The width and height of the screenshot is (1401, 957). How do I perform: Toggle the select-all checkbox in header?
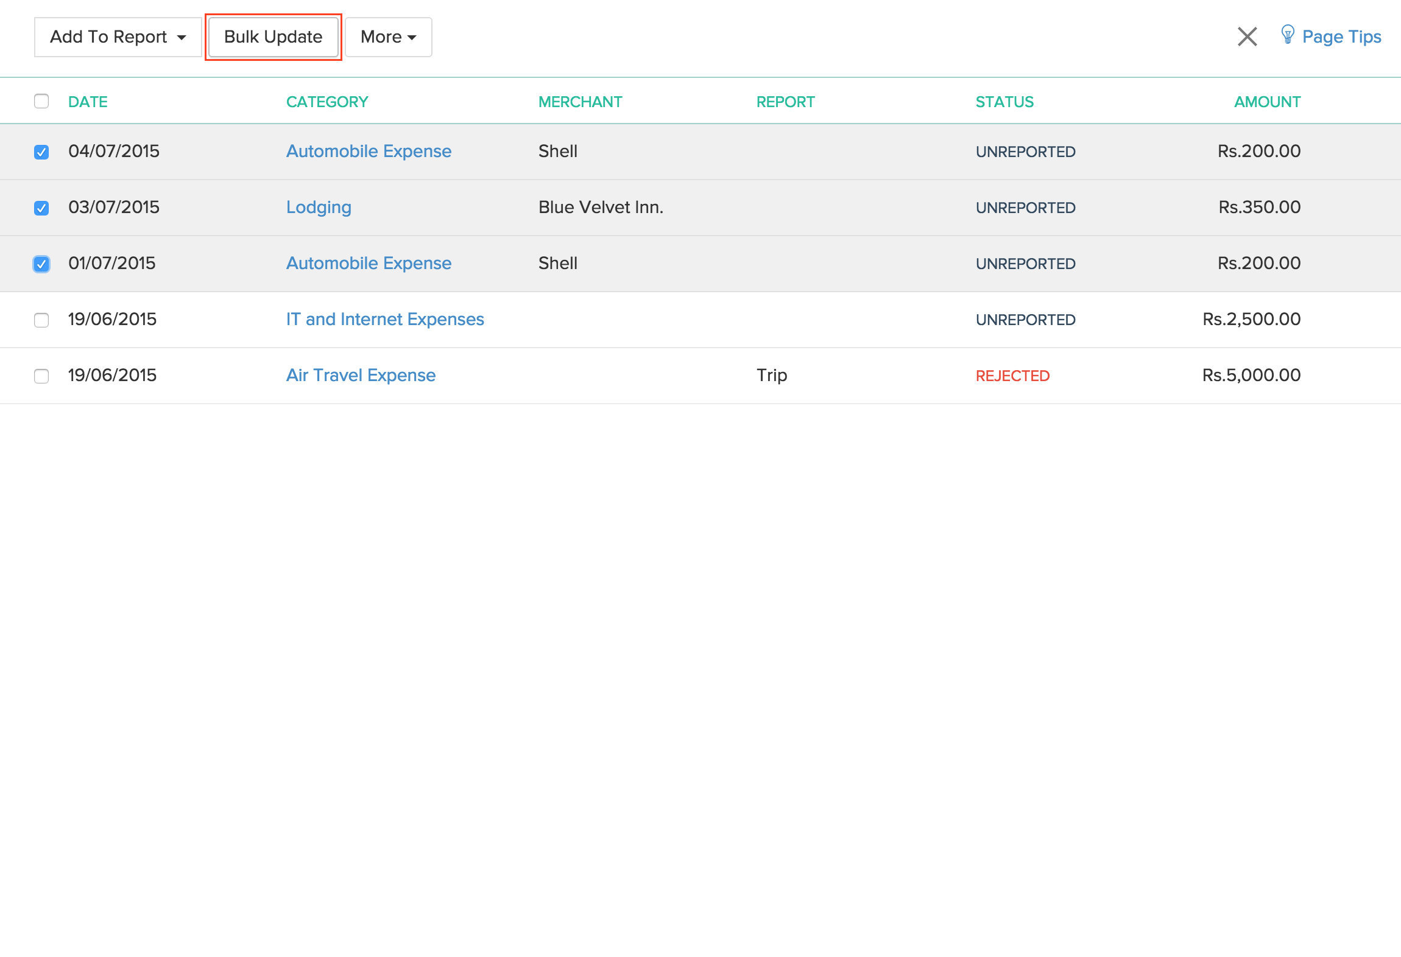(41, 101)
